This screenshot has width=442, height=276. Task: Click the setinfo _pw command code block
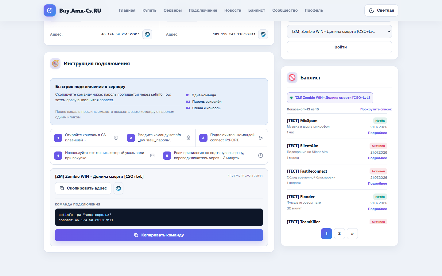[159, 217]
